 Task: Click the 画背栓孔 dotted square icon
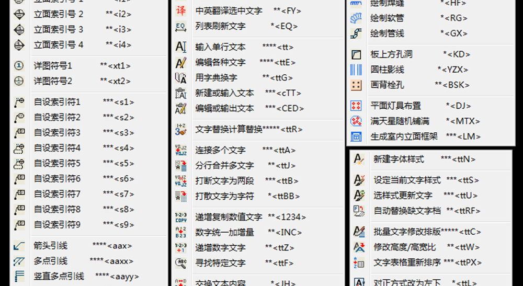click(x=356, y=85)
